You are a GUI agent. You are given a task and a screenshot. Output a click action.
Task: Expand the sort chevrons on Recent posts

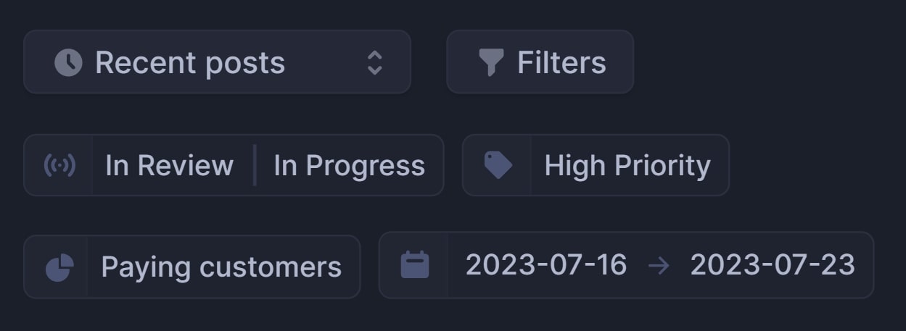(374, 62)
